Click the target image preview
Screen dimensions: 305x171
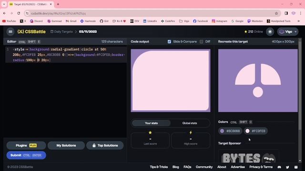258,80
